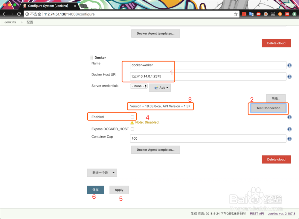Open the 配置 breadcrumb item
This screenshot has height=219, width=299.
[x=30, y=22]
